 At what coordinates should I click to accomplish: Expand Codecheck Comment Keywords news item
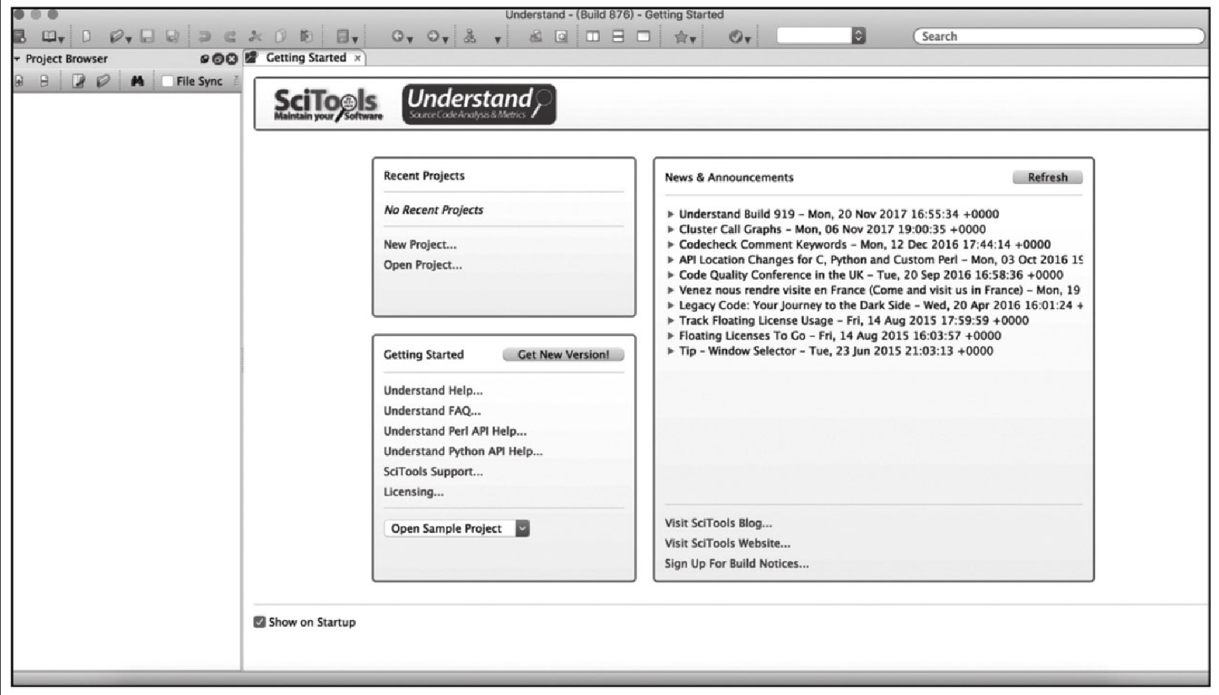671,245
